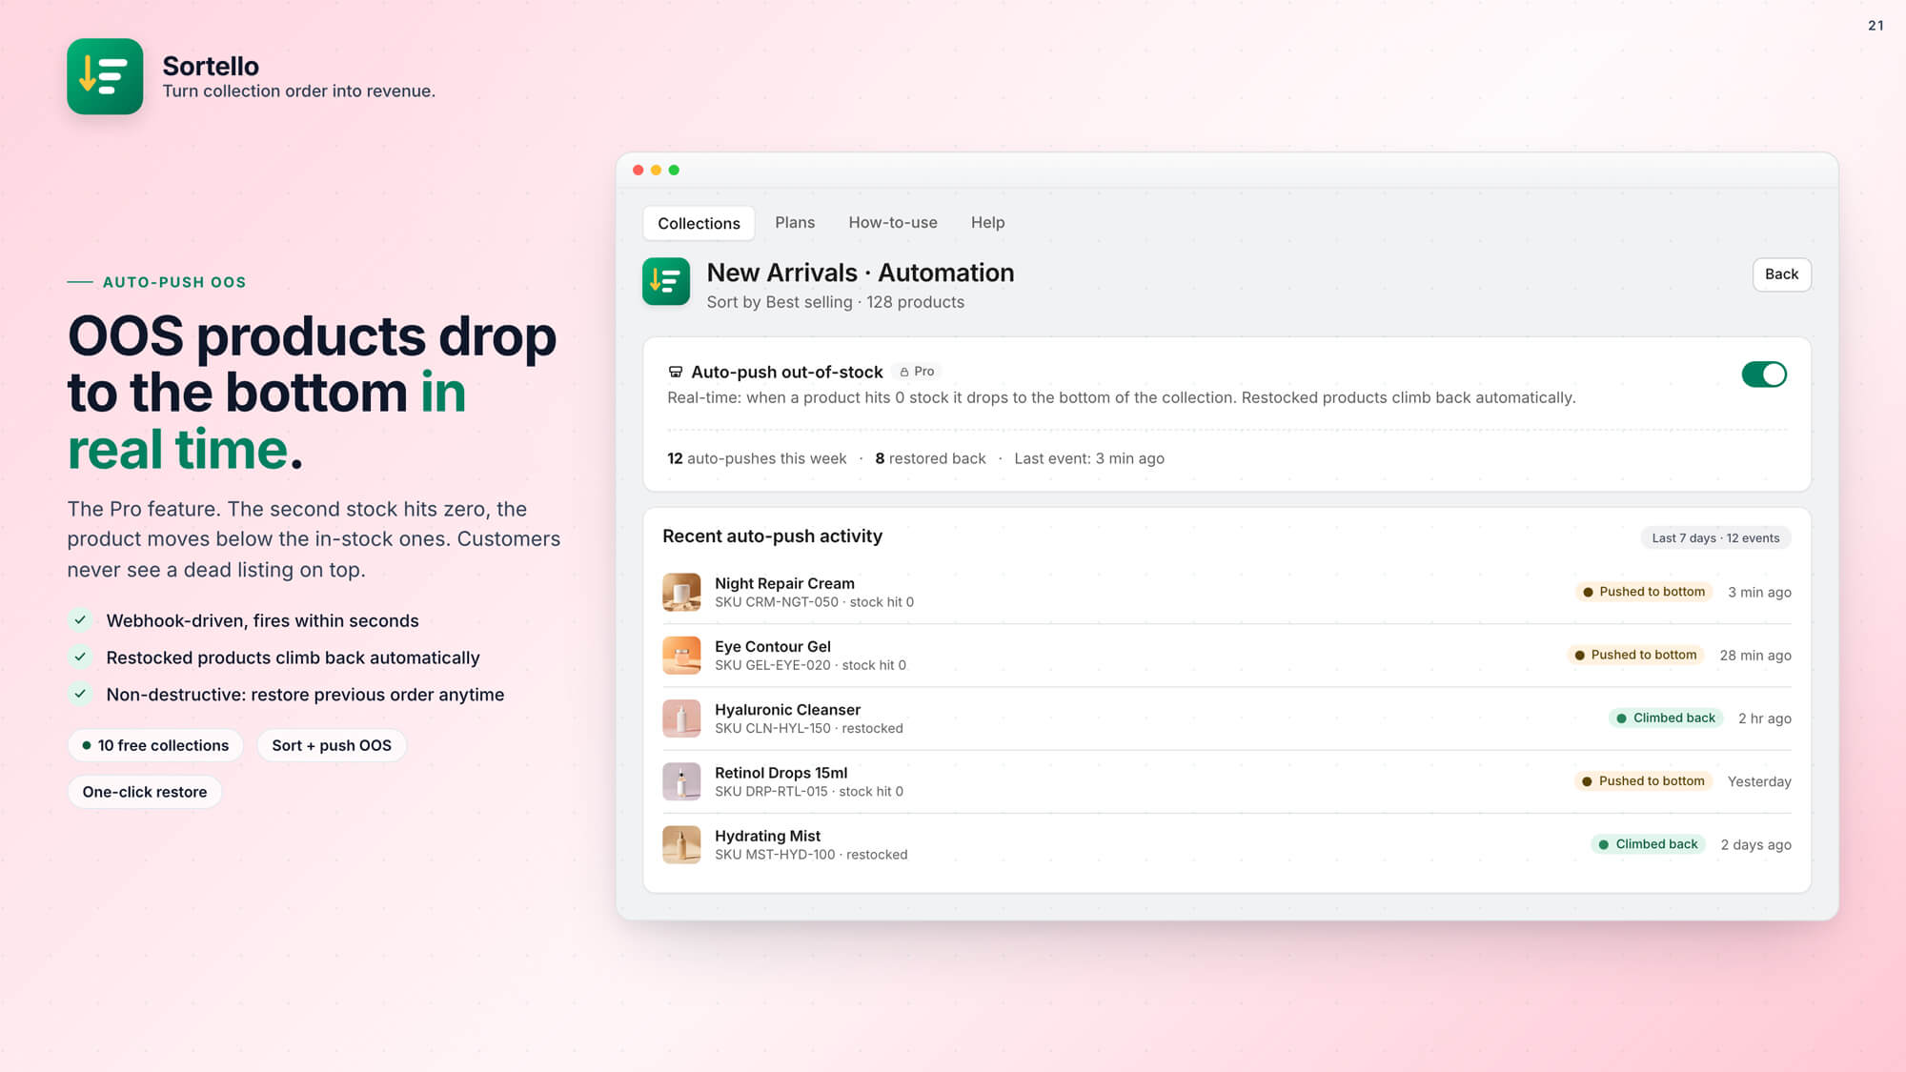This screenshot has width=1906, height=1072.
Task: Click the 28 min ago timestamp
Action: click(1755, 655)
